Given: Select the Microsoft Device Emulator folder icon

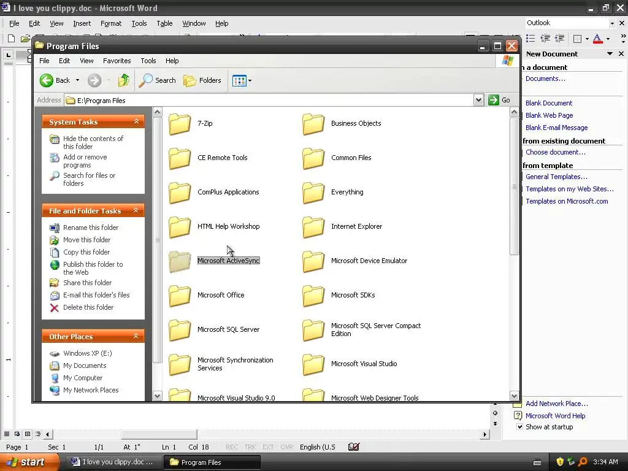Looking at the screenshot, I should click(x=313, y=261).
